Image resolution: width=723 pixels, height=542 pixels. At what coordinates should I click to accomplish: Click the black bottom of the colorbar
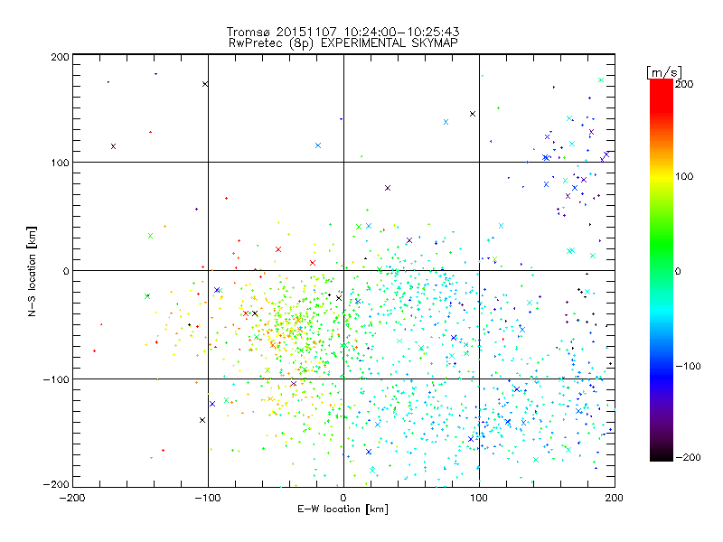(x=662, y=454)
